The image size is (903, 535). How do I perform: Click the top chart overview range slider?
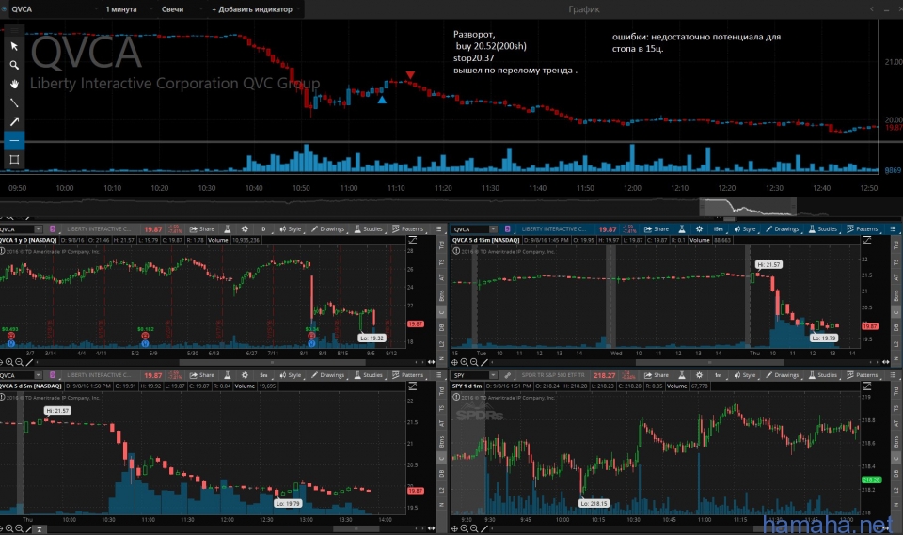(x=748, y=207)
